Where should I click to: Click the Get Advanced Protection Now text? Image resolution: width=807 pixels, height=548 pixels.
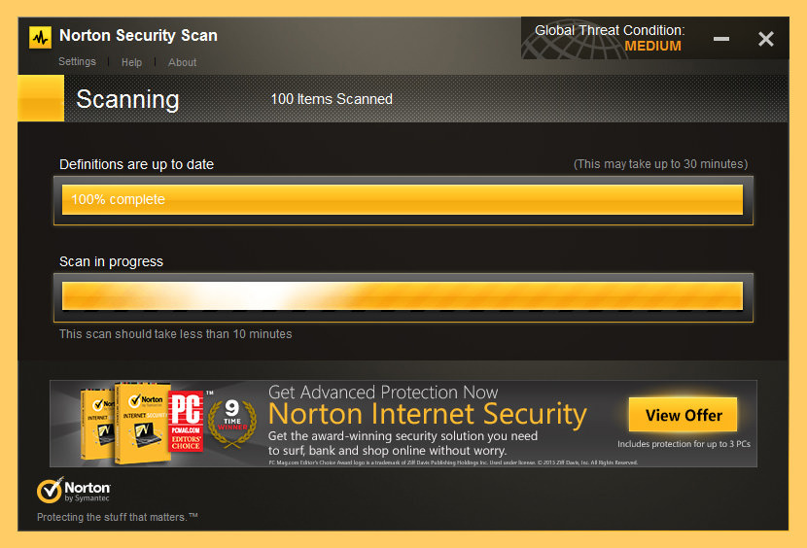coord(383,392)
